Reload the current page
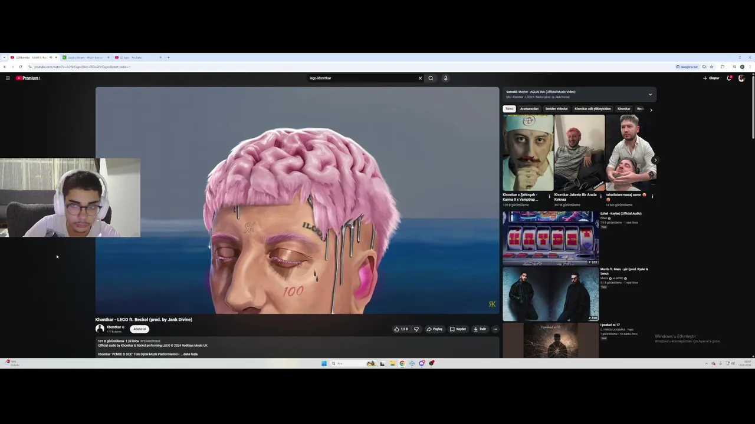The height and width of the screenshot is (424, 755). (x=21, y=67)
